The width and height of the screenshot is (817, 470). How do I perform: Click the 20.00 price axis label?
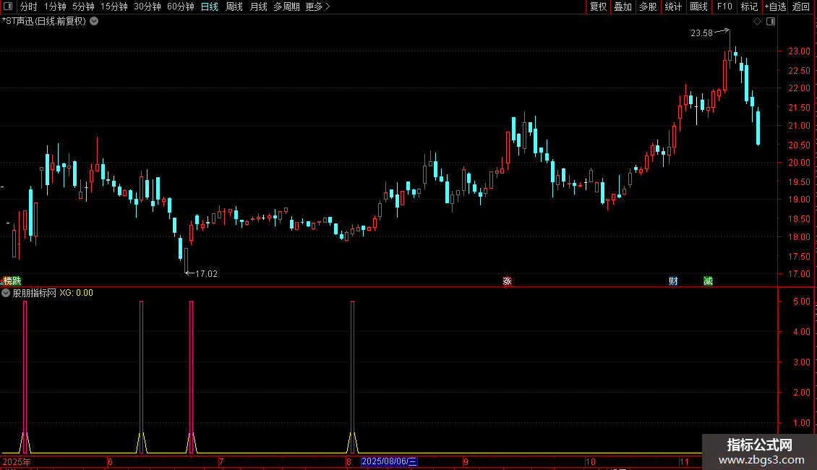point(799,163)
